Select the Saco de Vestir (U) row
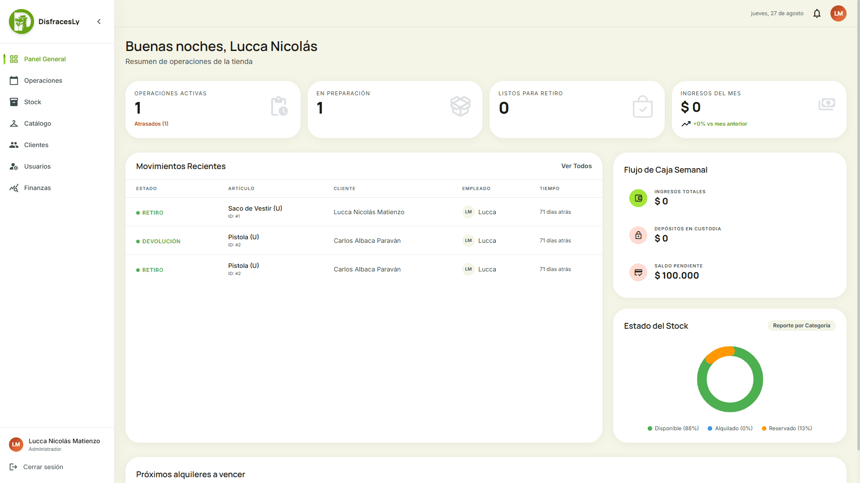 point(364,212)
